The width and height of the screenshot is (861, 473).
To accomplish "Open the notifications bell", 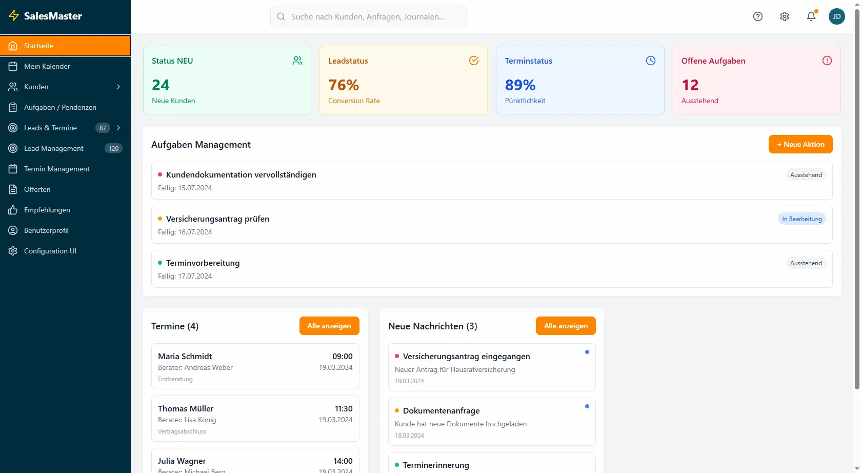I will tap(811, 16).
